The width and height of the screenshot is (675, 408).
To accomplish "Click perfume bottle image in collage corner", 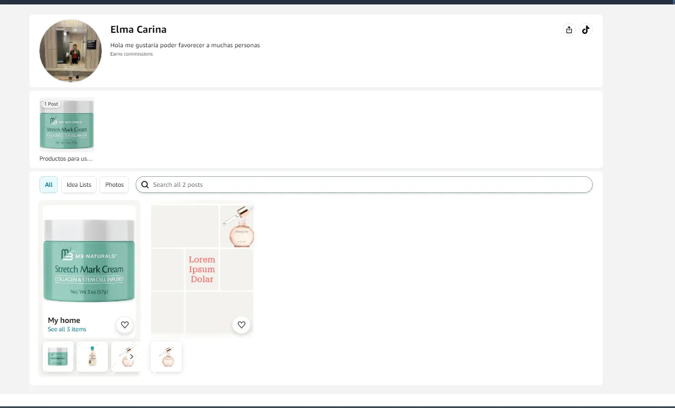I will tap(237, 226).
